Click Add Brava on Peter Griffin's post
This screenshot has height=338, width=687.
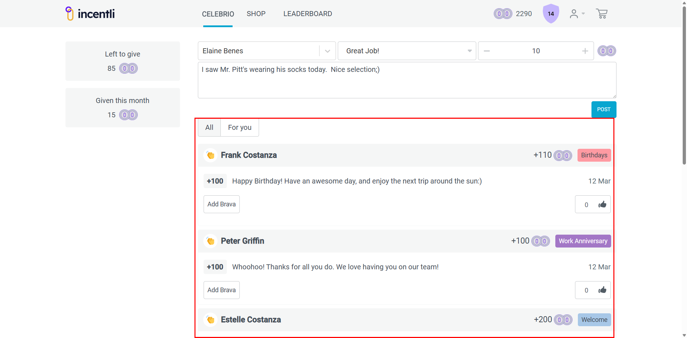pyautogui.click(x=221, y=290)
